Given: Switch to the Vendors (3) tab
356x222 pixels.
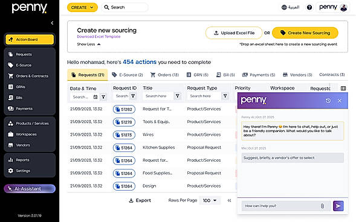Looking at the screenshot, I should point(297,75).
